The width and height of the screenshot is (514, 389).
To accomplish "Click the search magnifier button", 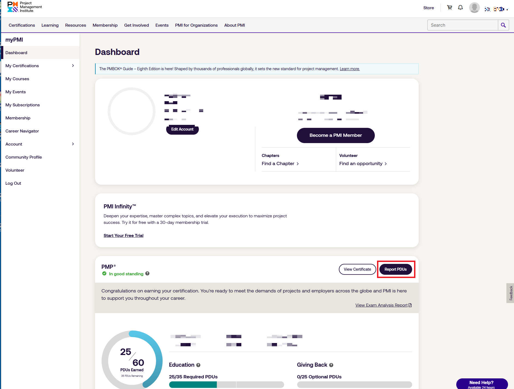I will point(503,25).
